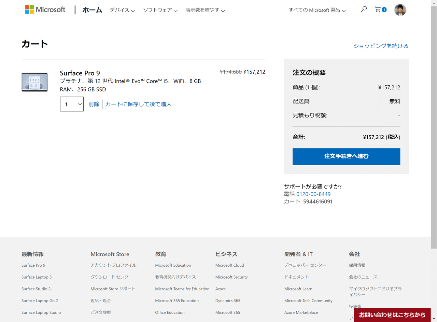Click the Microsoft logo

[x=45, y=10]
